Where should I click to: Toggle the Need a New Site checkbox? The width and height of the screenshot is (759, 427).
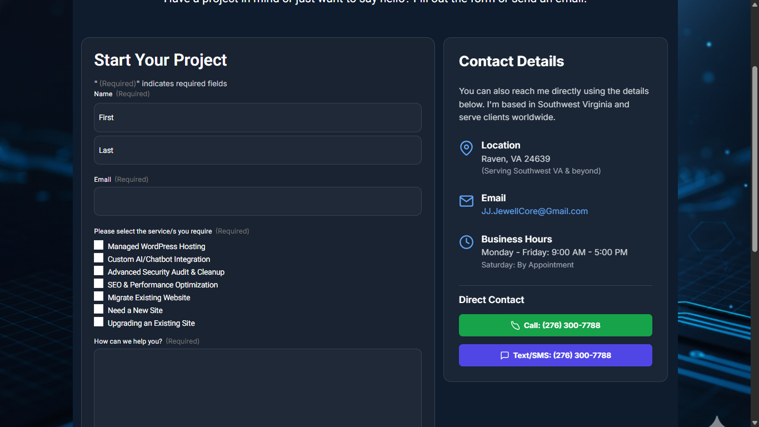(99, 309)
